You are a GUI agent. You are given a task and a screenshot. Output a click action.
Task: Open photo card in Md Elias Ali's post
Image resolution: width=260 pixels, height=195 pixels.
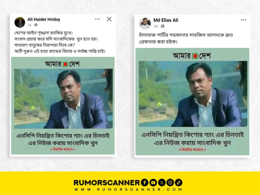click(x=192, y=102)
